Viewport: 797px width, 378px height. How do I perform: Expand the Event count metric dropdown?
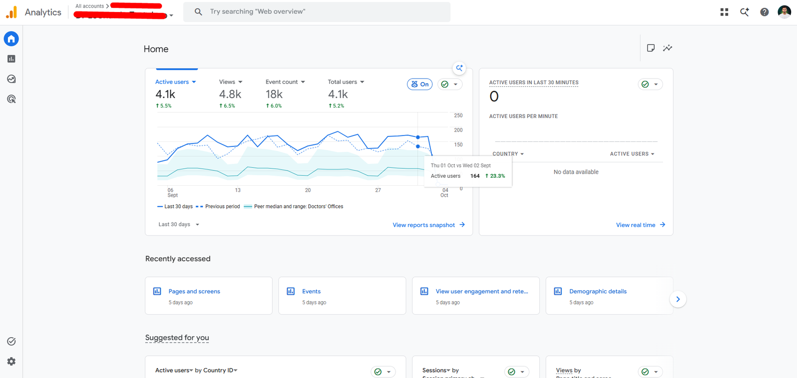285,82
